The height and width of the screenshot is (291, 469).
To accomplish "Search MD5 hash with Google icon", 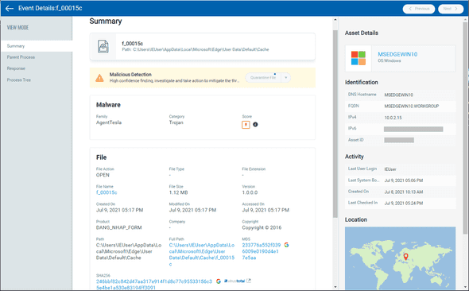I will pyautogui.click(x=286, y=245).
